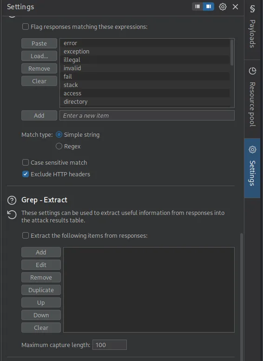Select the right-side panel layout icon
The width and height of the screenshot is (263, 361).
click(x=209, y=7)
